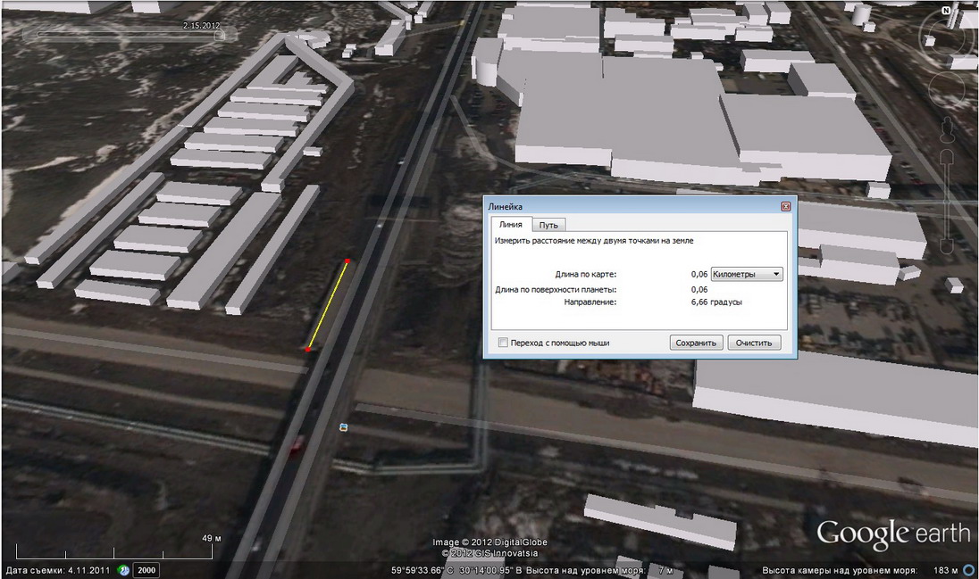The image size is (979, 579).
Task: Click the red end point of ruler line
Action: tap(347, 261)
